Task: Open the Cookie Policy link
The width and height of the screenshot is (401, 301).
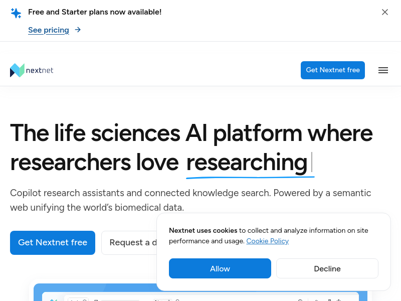Action: (x=267, y=241)
